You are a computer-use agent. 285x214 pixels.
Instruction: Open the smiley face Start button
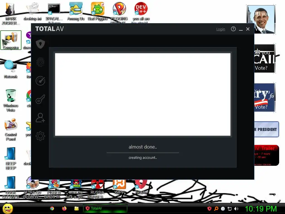tap(8, 208)
